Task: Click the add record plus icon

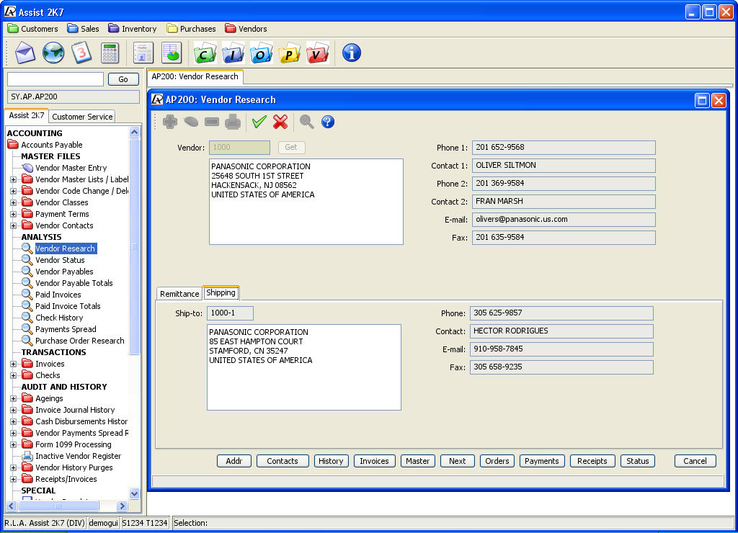Action: (x=170, y=122)
